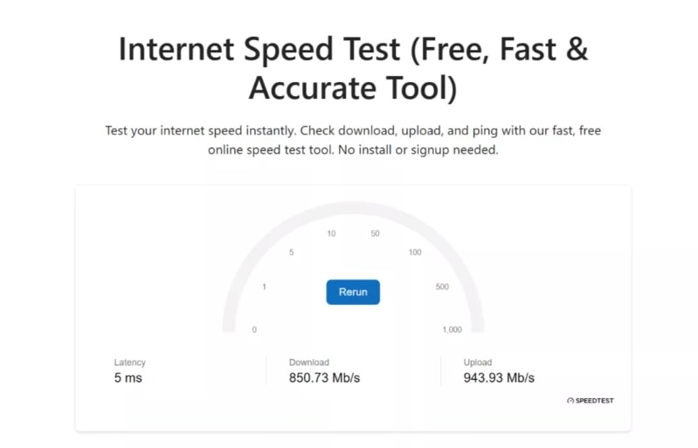The width and height of the screenshot is (698, 448).
Task: Click the Upload label
Action: click(x=478, y=362)
